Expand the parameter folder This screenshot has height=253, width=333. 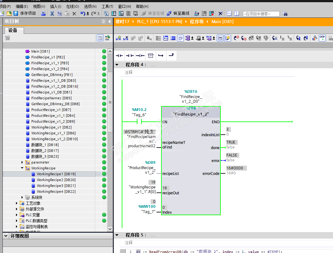[22, 162]
